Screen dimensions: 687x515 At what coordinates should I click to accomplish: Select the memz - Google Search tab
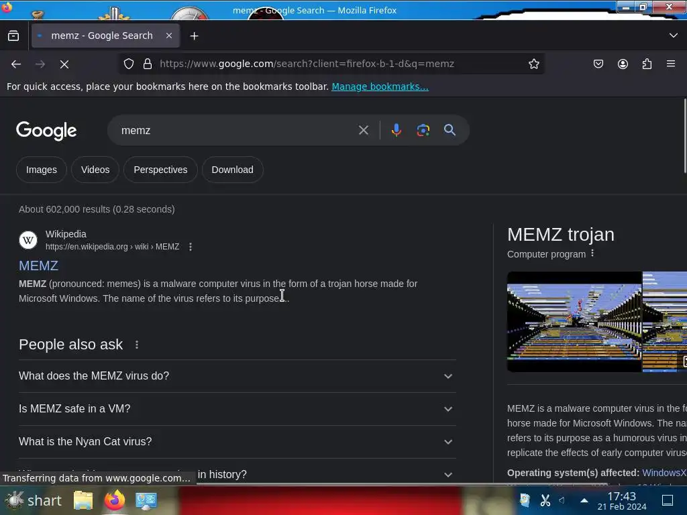pyautogui.click(x=105, y=36)
